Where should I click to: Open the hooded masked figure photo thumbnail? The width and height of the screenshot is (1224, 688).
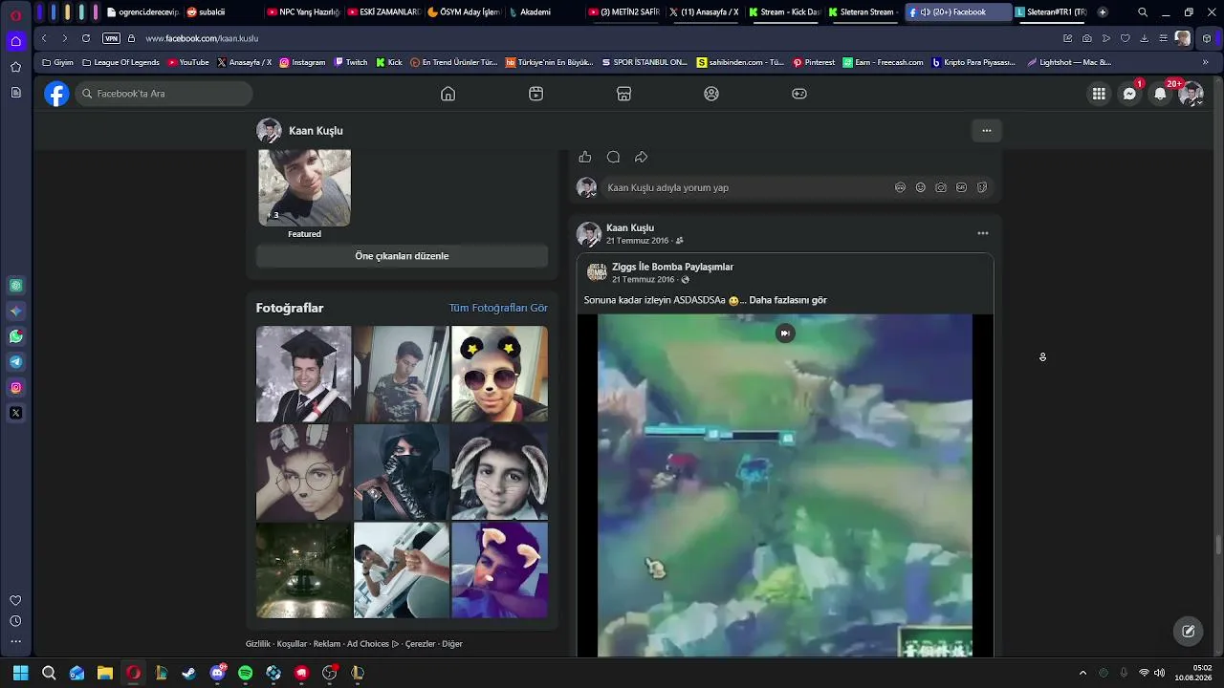402,472
